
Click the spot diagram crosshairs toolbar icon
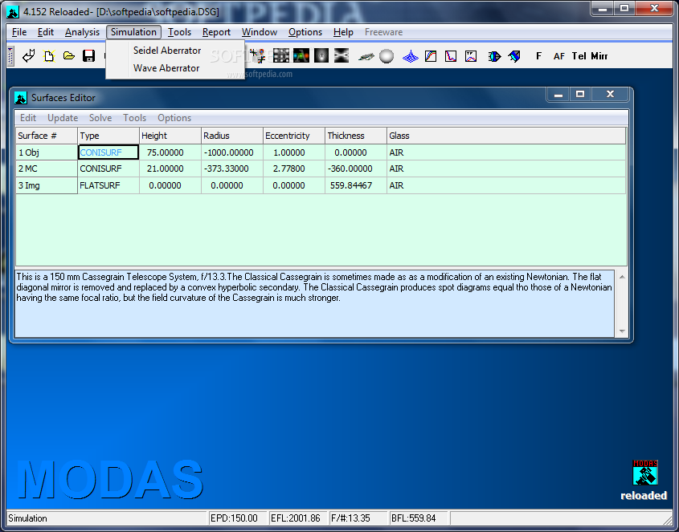click(x=258, y=56)
